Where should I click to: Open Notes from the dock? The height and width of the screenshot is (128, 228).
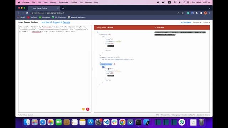click(x=82, y=122)
